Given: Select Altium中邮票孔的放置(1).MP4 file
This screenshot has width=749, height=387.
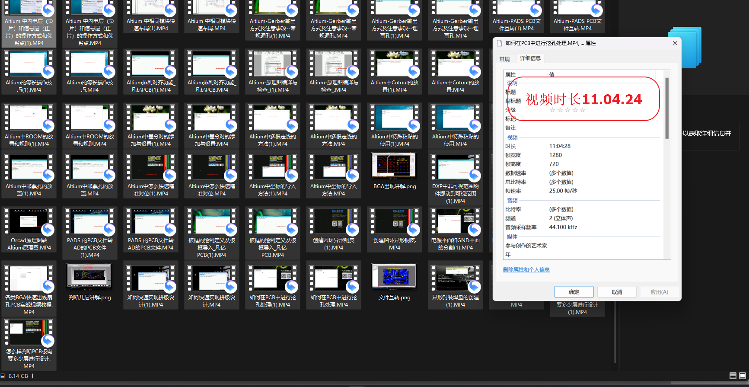Looking at the screenshot, I should [29, 175].
